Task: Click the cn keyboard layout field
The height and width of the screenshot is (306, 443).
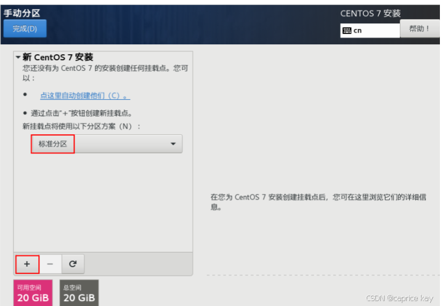Action: (x=370, y=31)
